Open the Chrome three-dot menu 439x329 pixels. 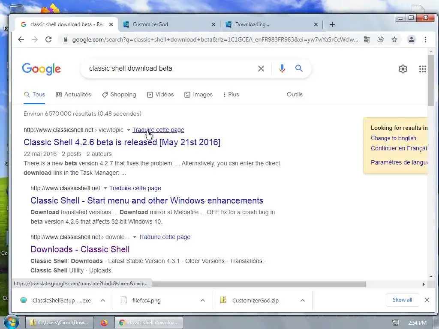point(425,39)
